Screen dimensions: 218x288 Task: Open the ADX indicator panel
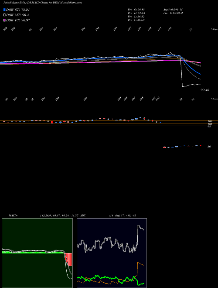pos(112,253)
